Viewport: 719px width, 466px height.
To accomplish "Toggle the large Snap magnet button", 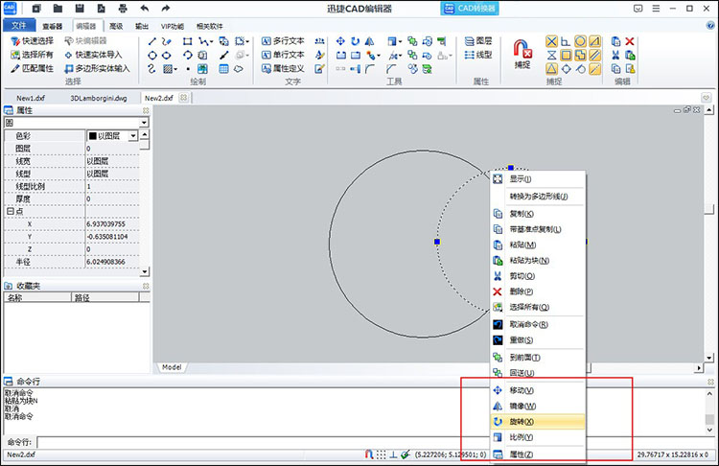I will [x=522, y=55].
